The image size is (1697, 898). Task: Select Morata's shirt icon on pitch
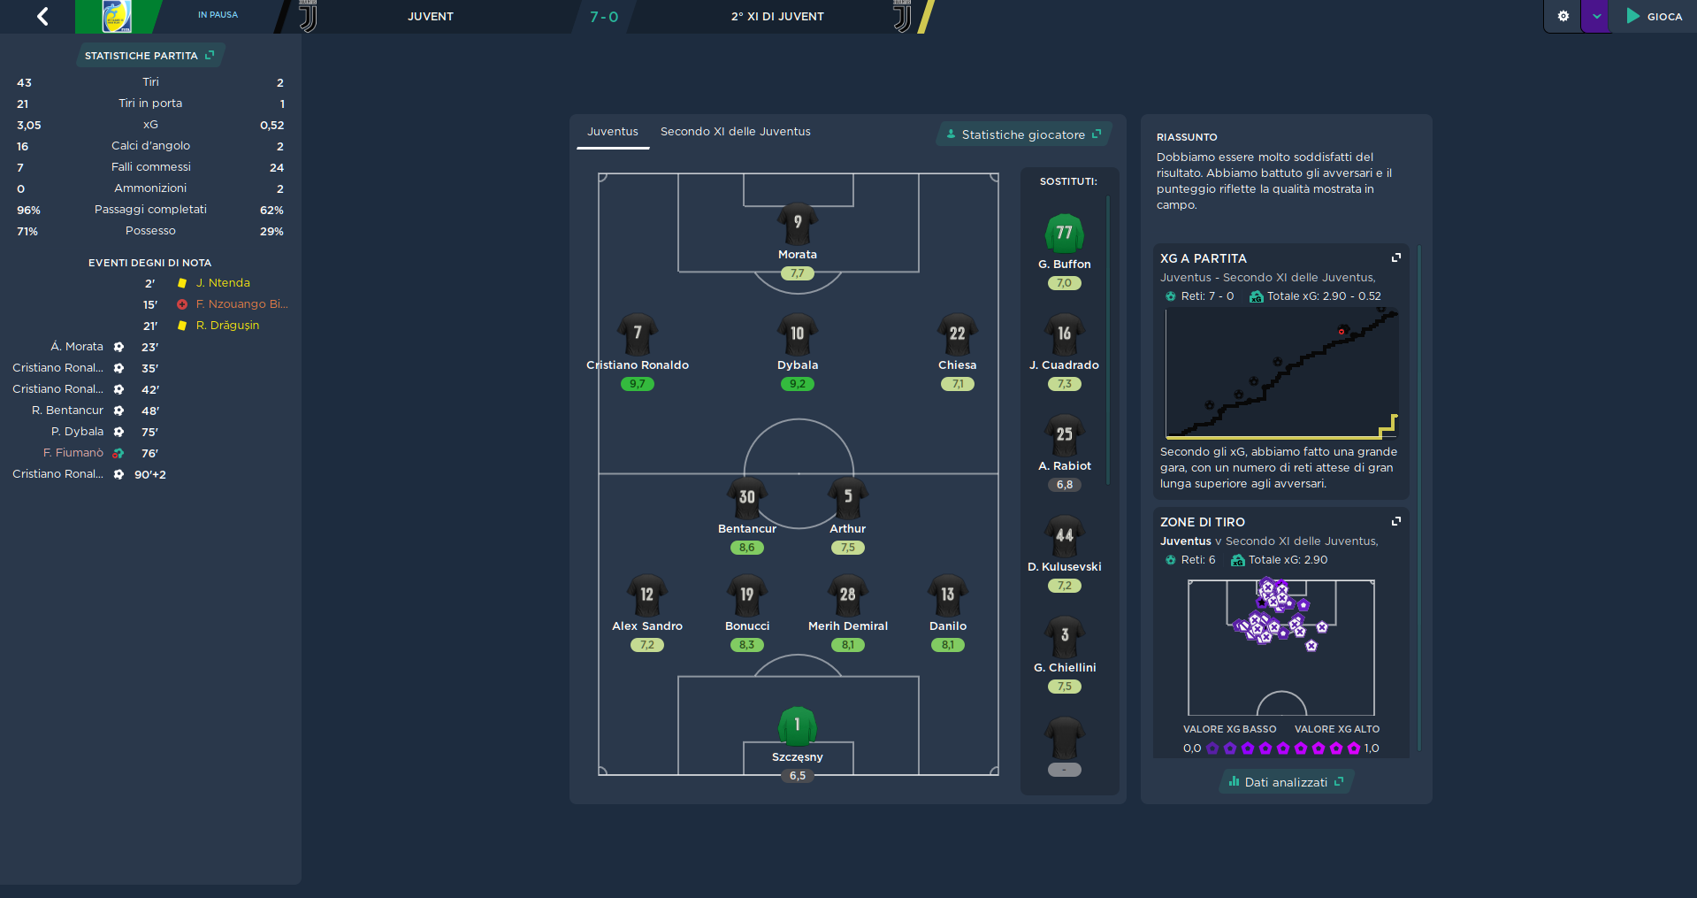(798, 225)
